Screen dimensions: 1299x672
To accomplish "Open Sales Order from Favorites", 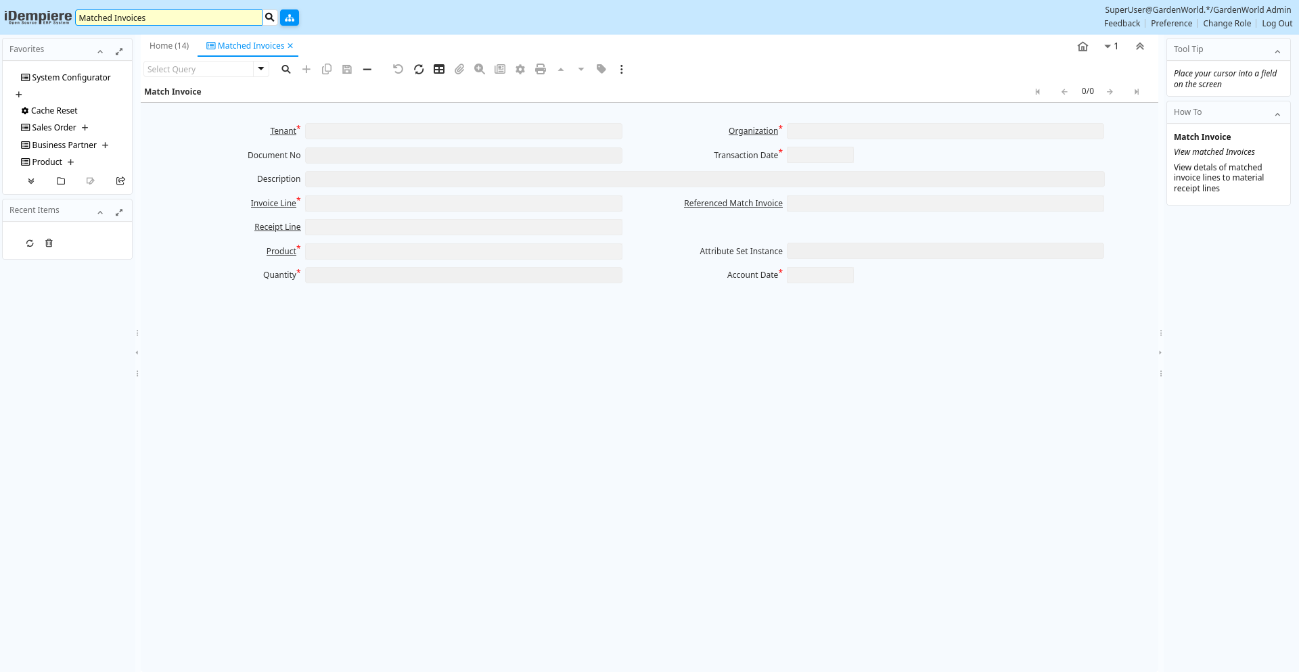I will click(53, 128).
